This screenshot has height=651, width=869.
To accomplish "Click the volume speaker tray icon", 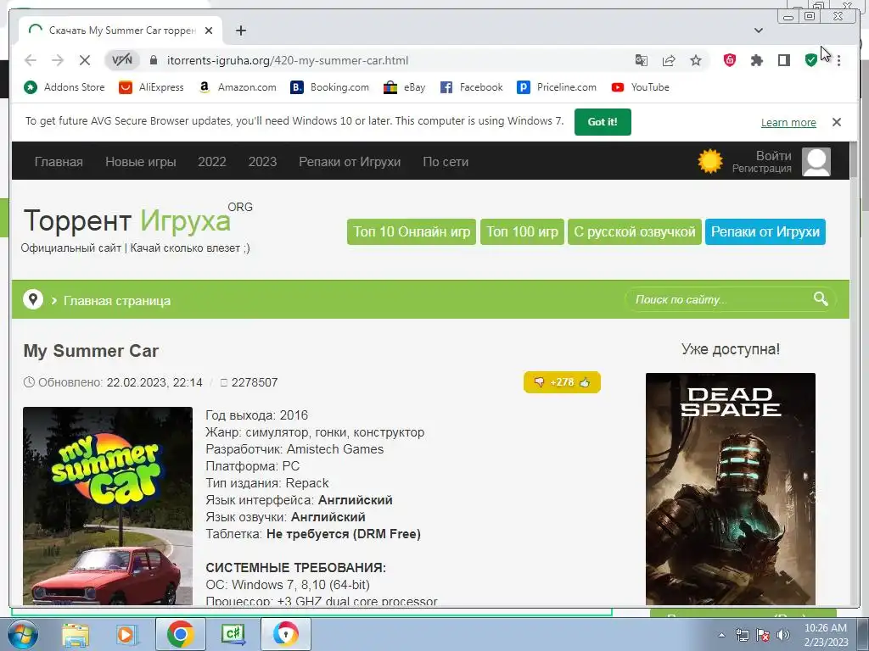I will pos(783,635).
